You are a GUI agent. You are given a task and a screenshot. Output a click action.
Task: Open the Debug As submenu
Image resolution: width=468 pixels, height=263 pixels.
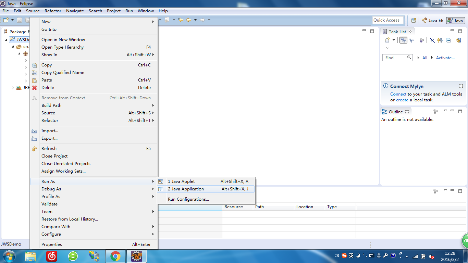tap(94, 189)
